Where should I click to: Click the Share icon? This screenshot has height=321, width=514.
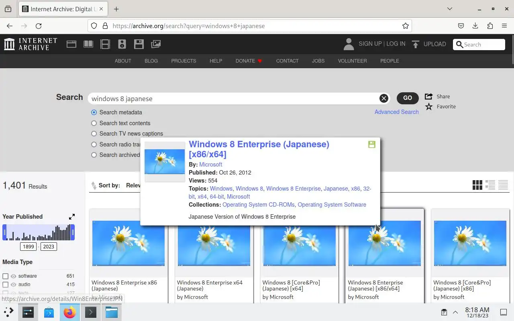(428, 96)
